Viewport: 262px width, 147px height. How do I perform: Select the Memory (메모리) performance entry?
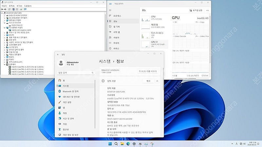click(x=155, y=26)
